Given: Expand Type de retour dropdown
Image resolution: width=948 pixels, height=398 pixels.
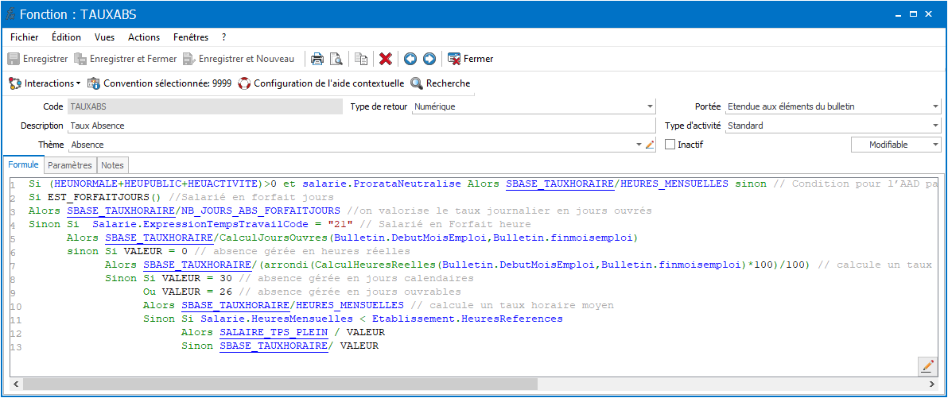Looking at the screenshot, I should pyautogui.click(x=650, y=107).
